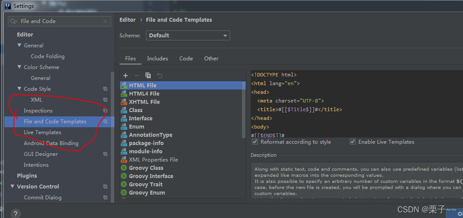The width and height of the screenshot is (463, 218).
Task: Click project-level icon beside GUI Designer
Action: (x=105, y=154)
